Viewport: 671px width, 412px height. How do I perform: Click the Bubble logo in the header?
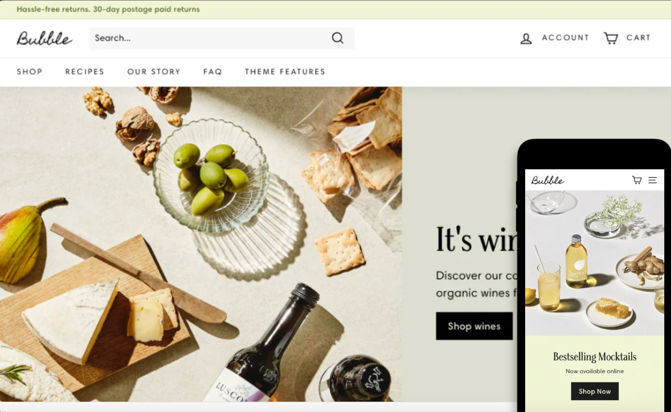[44, 38]
